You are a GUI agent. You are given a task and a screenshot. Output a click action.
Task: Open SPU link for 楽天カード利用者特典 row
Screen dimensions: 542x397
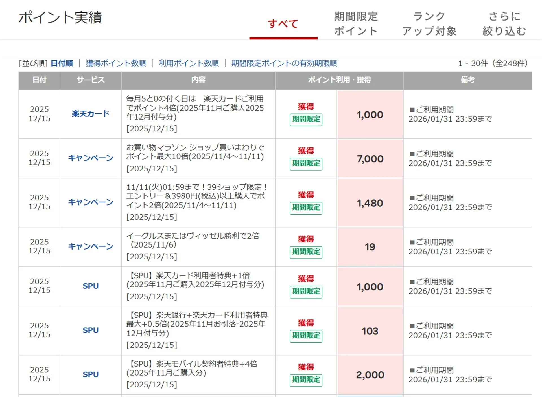point(90,286)
